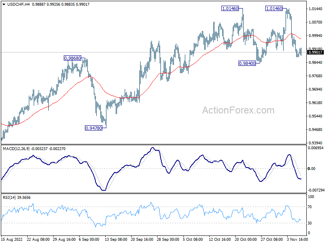Click the 1.01460 price label on left peak
The height and width of the screenshot is (244, 325).
[230, 9]
